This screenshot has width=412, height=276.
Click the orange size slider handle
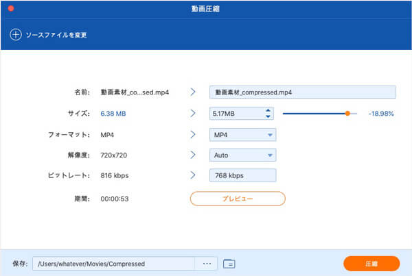pyautogui.click(x=348, y=113)
